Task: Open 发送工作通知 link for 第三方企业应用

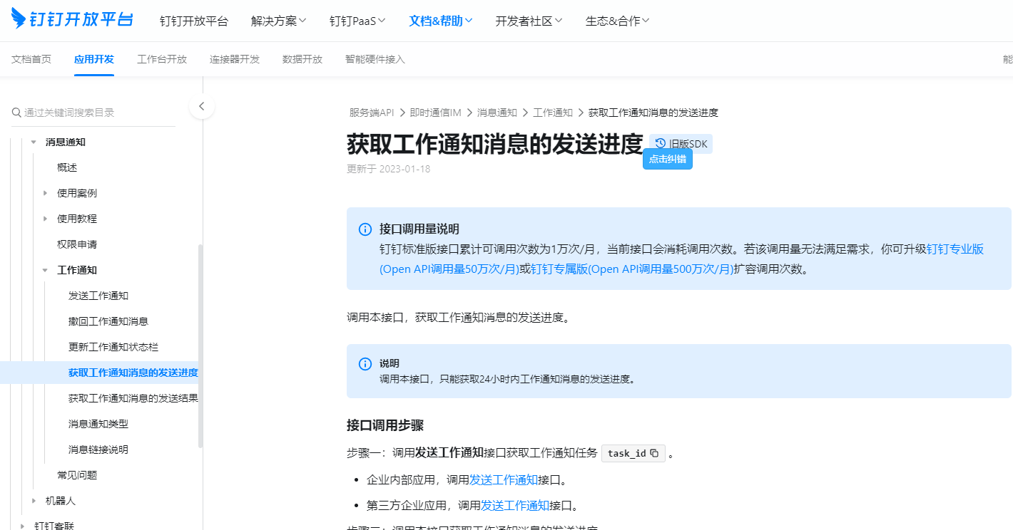Action: [x=515, y=505]
